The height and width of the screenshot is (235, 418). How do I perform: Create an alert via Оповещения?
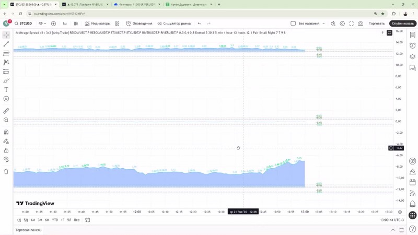tap(139, 23)
